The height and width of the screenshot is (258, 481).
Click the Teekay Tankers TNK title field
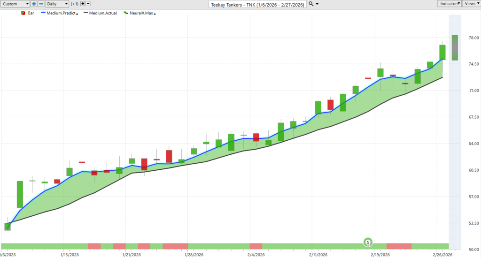click(x=258, y=4)
